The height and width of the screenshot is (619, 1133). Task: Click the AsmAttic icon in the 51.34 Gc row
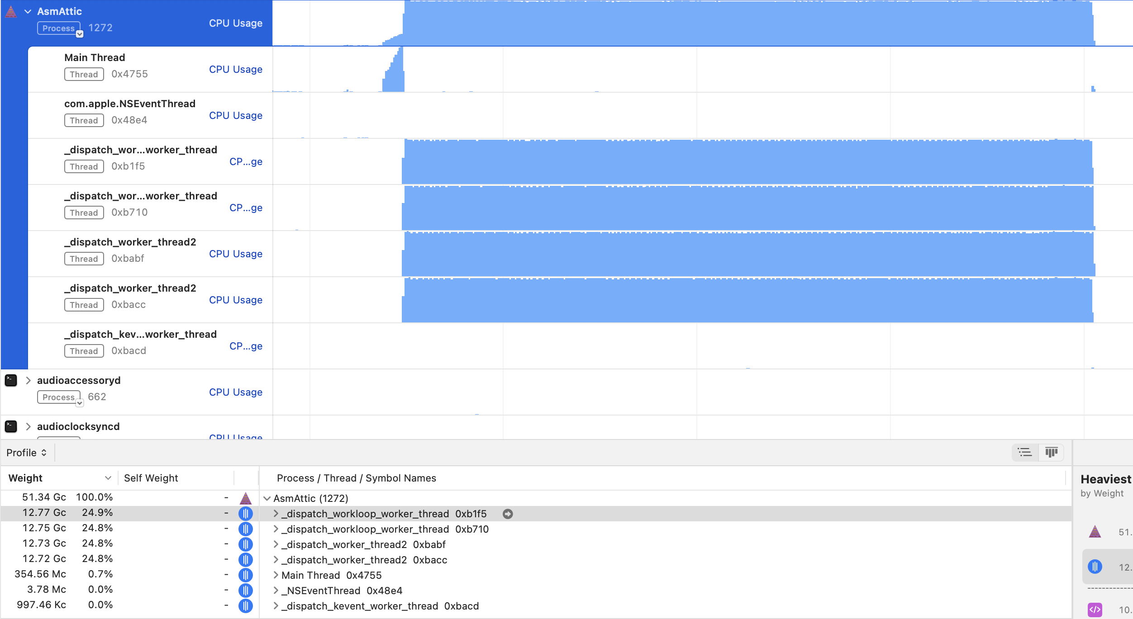point(245,498)
